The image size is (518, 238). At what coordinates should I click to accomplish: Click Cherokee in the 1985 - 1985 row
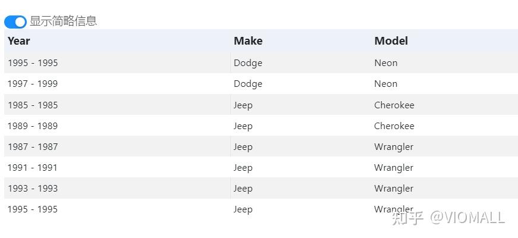394,105
